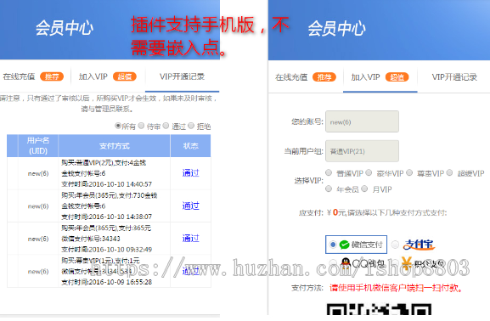The width and height of the screenshot is (490, 321).
Task: Click 支付时间:2016-10-09 16:55:28 text
Action: (x=106, y=282)
